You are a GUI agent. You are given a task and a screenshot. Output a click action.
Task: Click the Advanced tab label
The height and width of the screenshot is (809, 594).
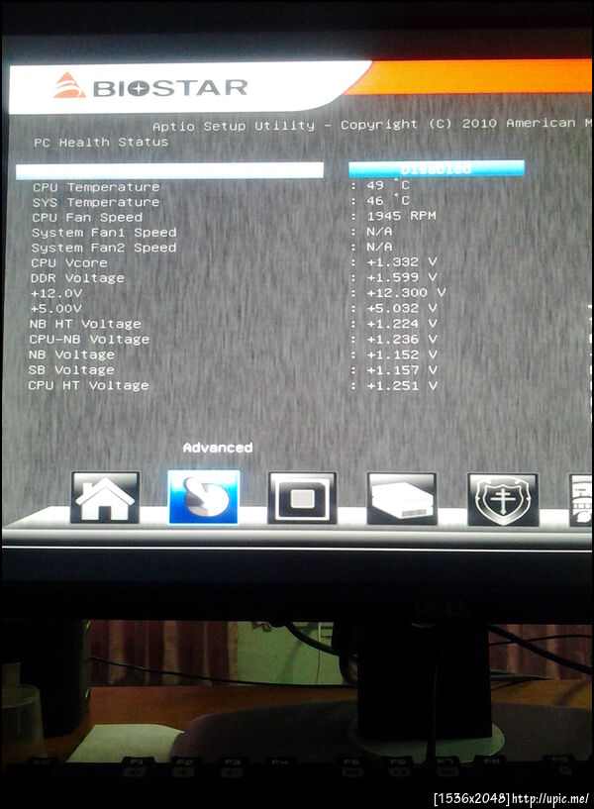tap(218, 448)
